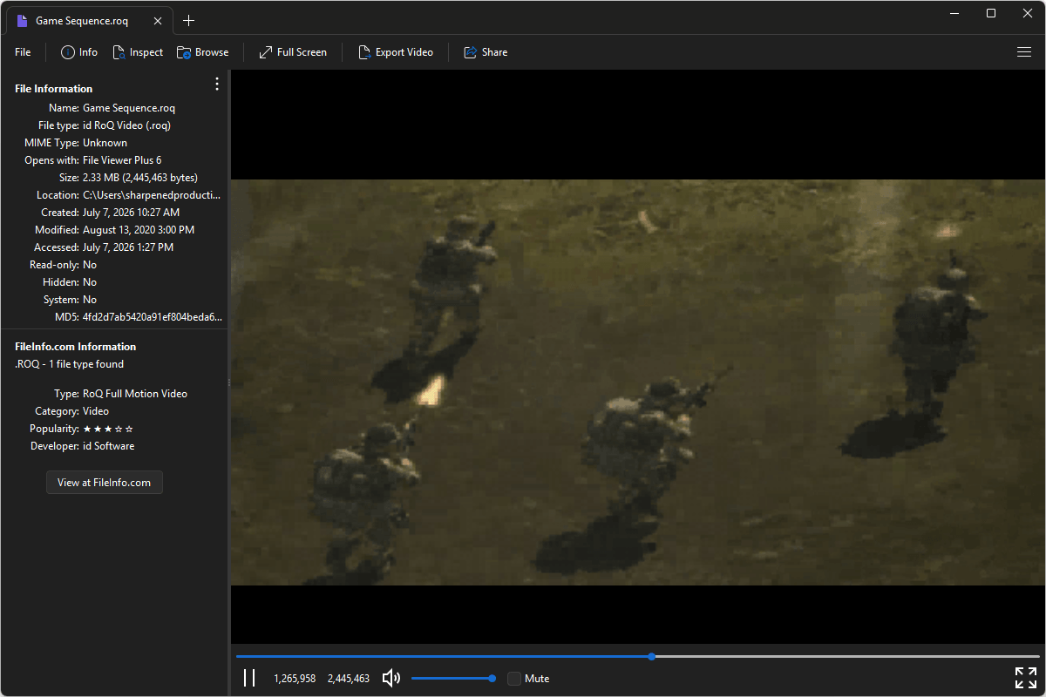This screenshot has width=1046, height=697.
Task: Click the MIME Type 'Unknown' value
Action: click(x=105, y=143)
